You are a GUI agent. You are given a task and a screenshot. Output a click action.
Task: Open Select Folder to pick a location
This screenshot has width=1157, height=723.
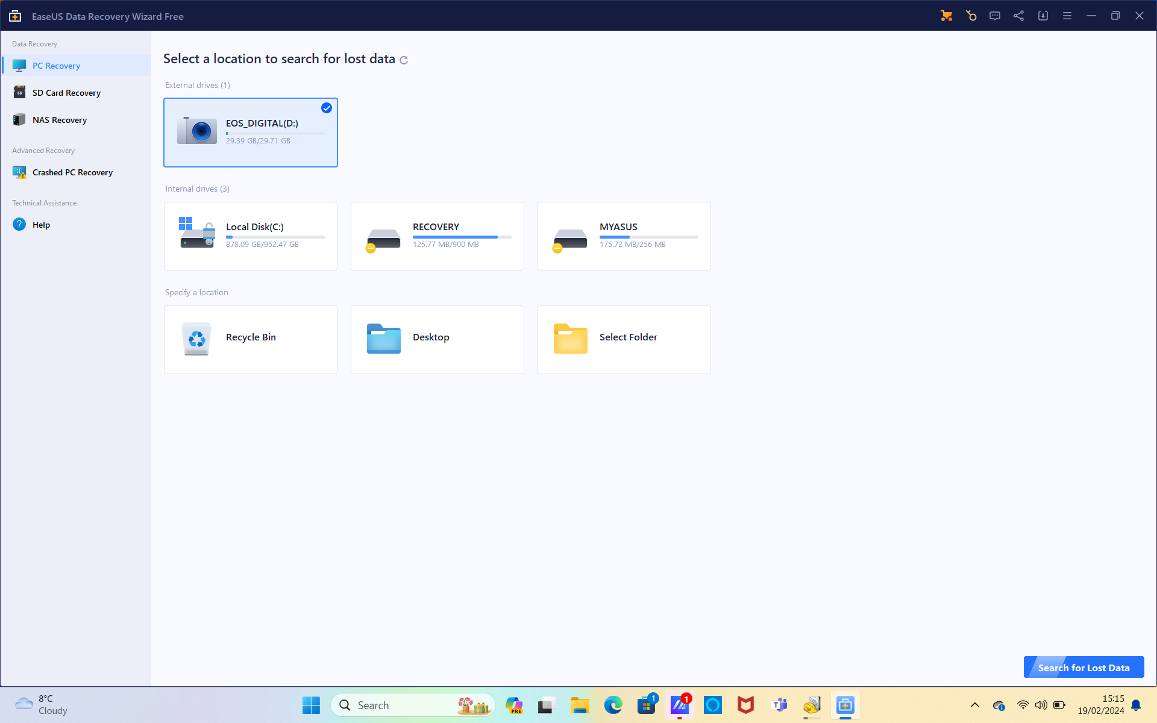click(624, 339)
